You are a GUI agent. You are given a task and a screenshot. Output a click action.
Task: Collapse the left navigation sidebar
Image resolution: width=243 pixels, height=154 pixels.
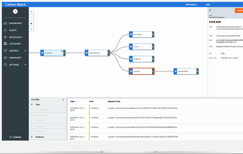pyautogui.click(x=15, y=137)
